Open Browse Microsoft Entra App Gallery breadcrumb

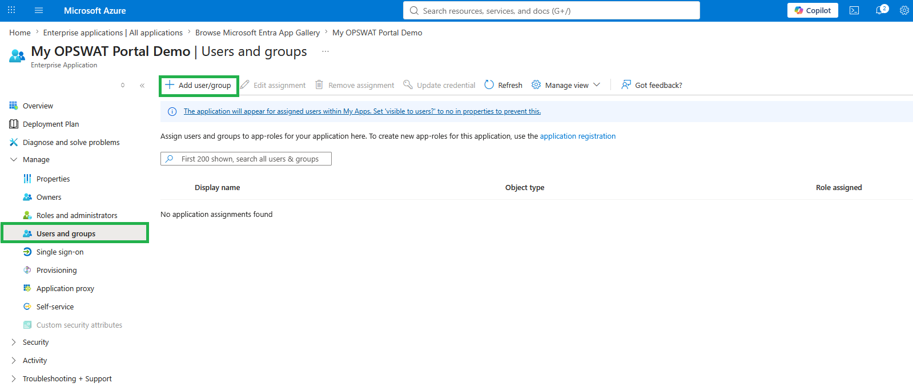point(258,33)
